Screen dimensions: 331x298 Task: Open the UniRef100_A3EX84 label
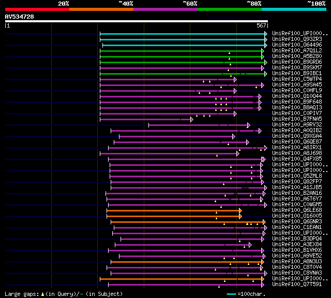coord(297,245)
